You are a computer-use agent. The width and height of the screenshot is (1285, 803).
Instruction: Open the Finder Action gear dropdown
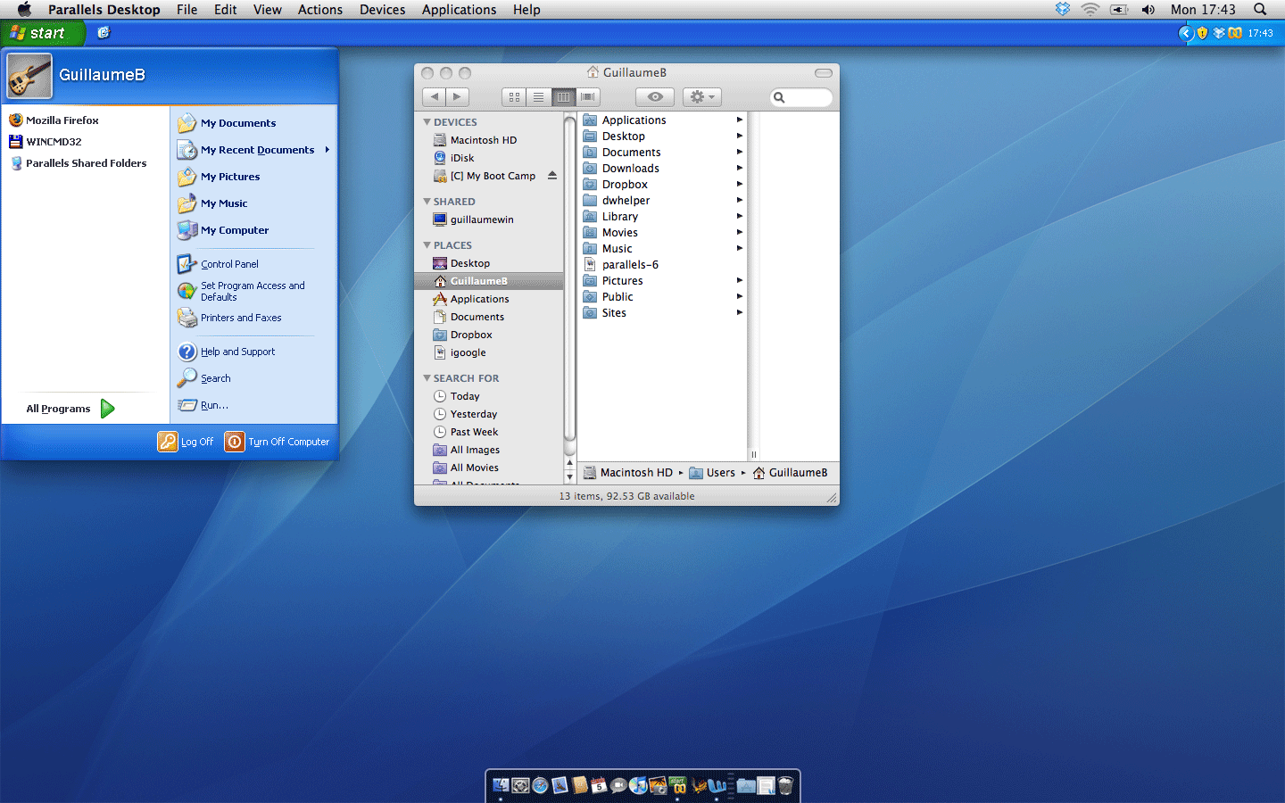702,96
